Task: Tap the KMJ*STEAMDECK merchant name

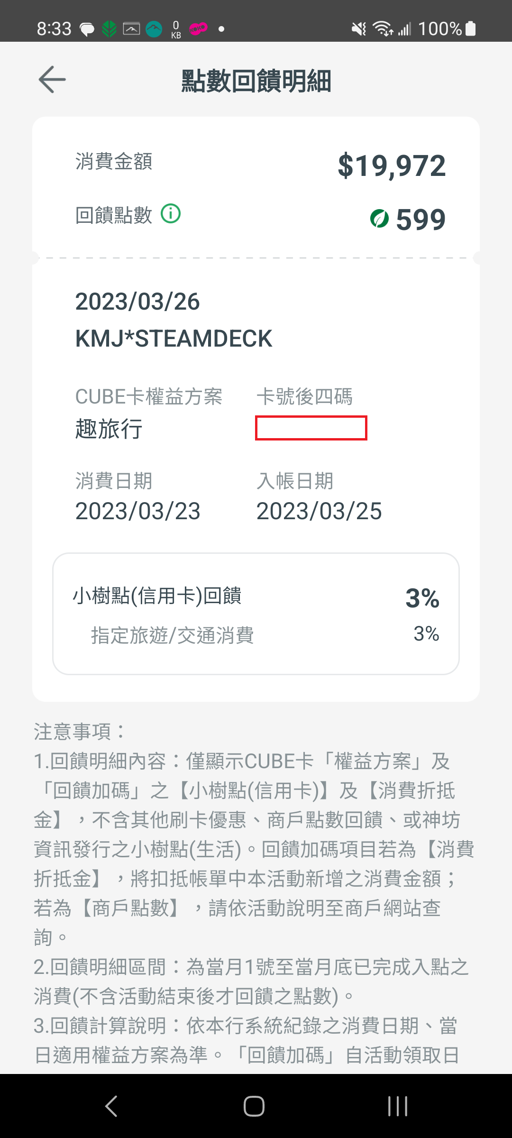Action: pos(174,339)
